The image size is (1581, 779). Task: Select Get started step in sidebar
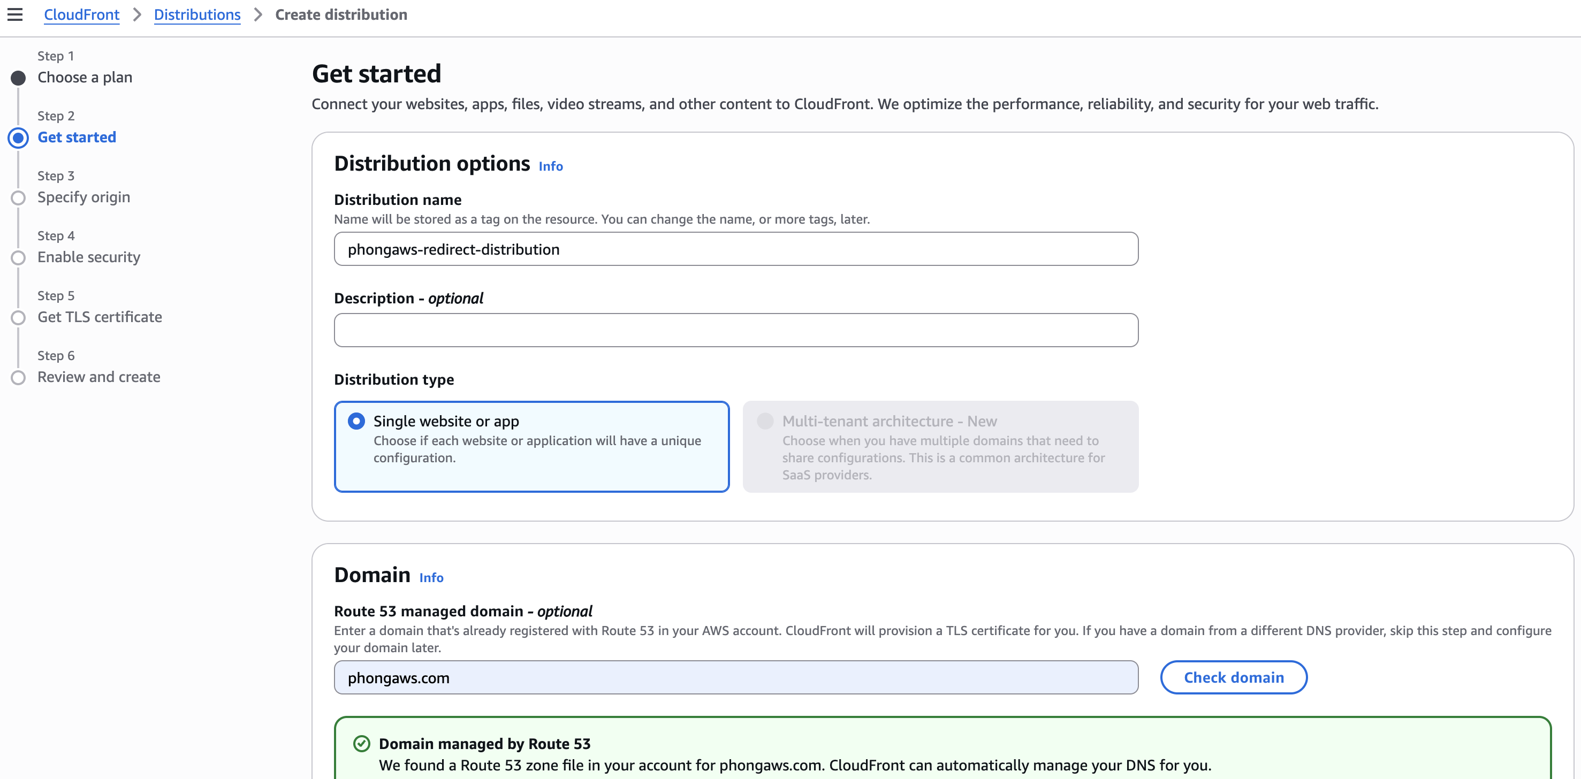click(77, 138)
